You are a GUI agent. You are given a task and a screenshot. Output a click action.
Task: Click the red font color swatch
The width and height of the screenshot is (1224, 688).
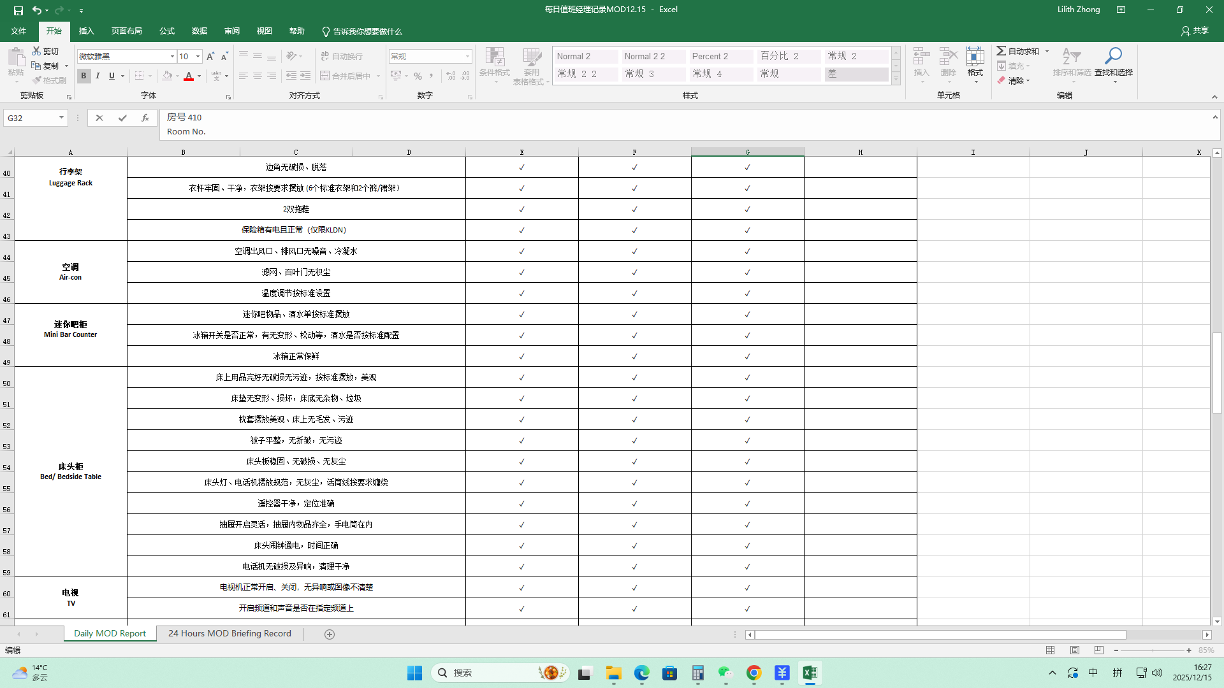pyautogui.click(x=189, y=76)
